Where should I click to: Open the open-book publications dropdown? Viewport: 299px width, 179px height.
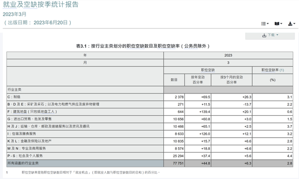click(278, 23)
